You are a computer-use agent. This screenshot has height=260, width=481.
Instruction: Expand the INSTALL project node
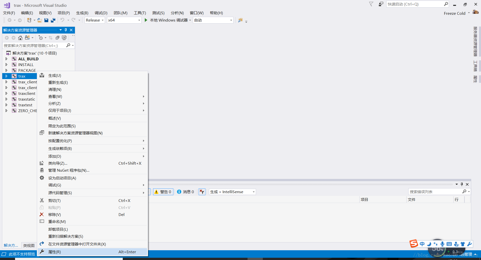(x=7, y=65)
